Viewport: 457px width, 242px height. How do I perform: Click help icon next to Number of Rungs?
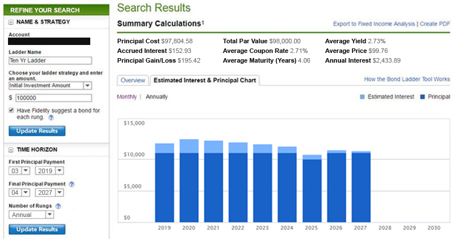pyautogui.click(x=58, y=206)
